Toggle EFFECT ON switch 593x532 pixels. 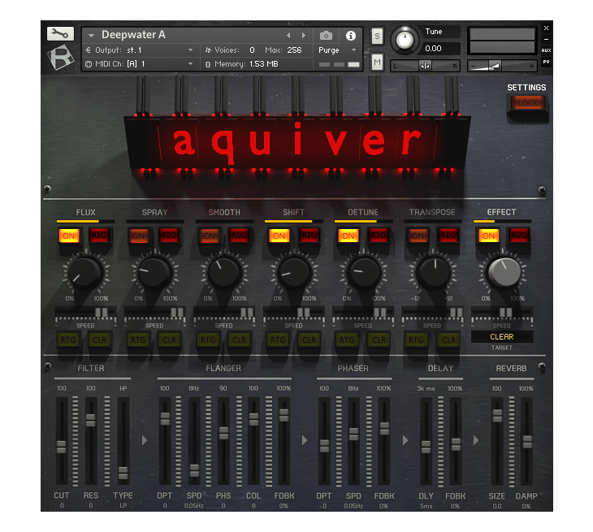[488, 236]
